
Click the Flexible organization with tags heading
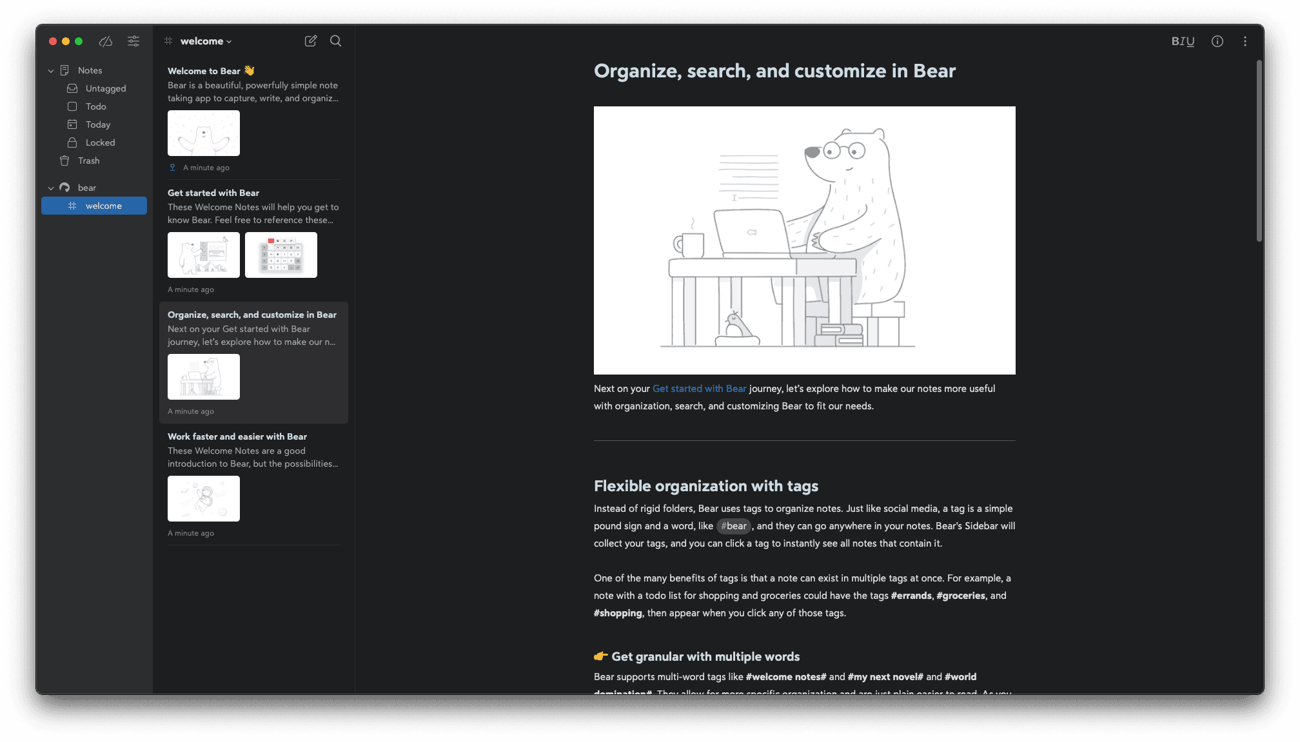(706, 486)
